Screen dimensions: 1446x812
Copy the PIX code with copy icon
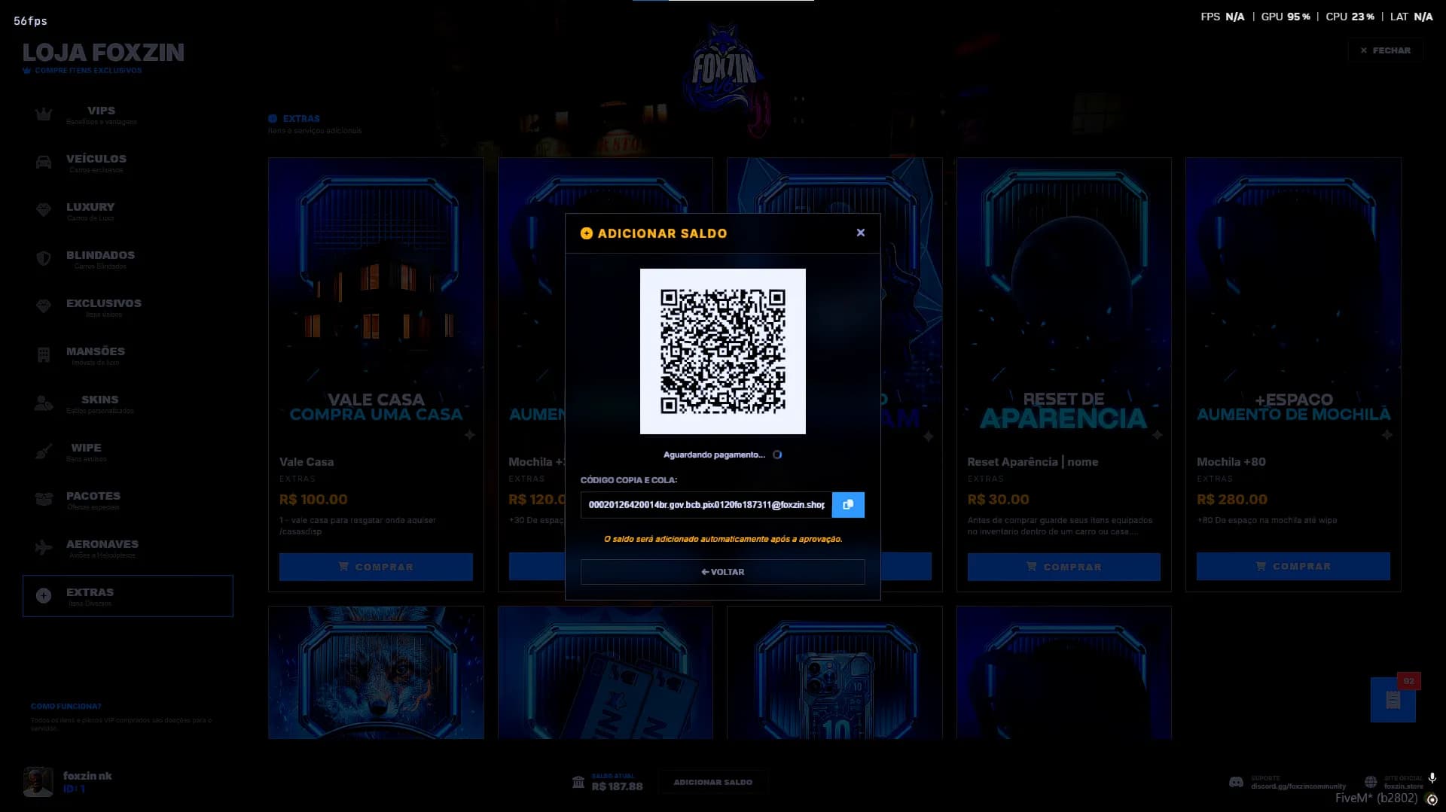point(848,505)
